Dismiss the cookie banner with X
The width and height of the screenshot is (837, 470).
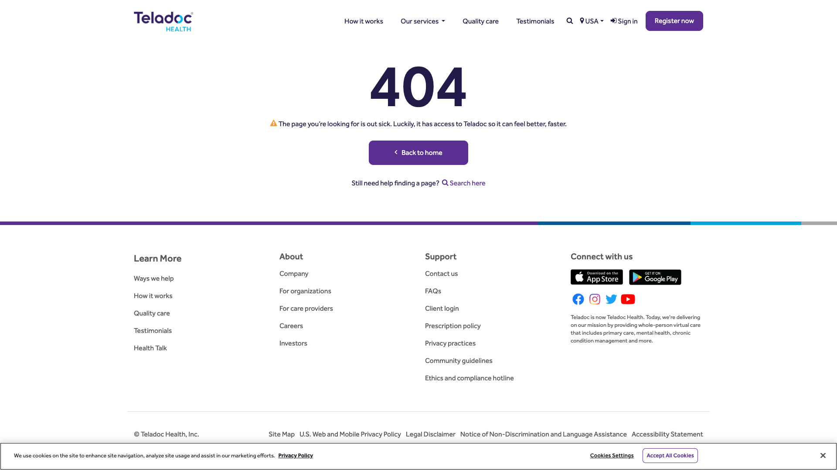click(x=823, y=455)
